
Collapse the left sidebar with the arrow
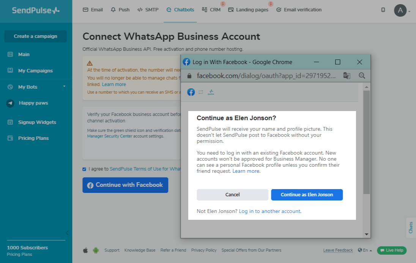(67, 233)
